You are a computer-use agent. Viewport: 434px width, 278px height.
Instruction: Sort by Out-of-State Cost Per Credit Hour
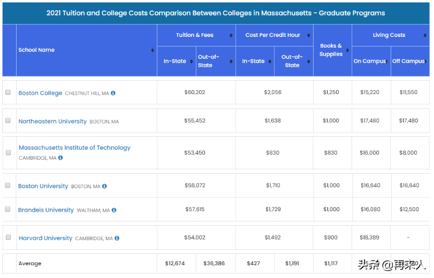(x=309, y=61)
